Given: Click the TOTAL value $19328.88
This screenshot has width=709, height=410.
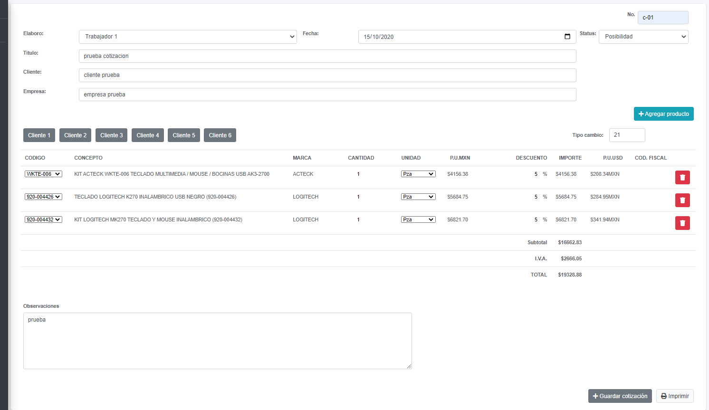Looking at the screenshot, I should [570, 275].
